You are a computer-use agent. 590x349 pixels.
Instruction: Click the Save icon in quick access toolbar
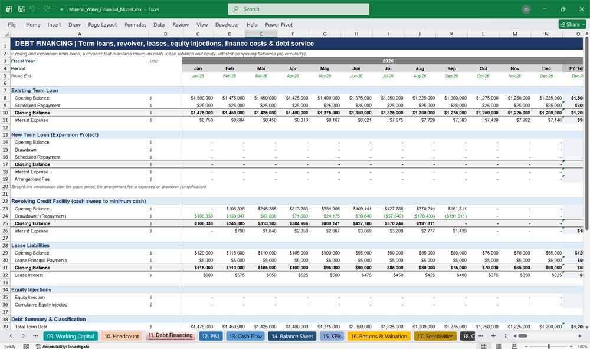(x=21, y=9)
